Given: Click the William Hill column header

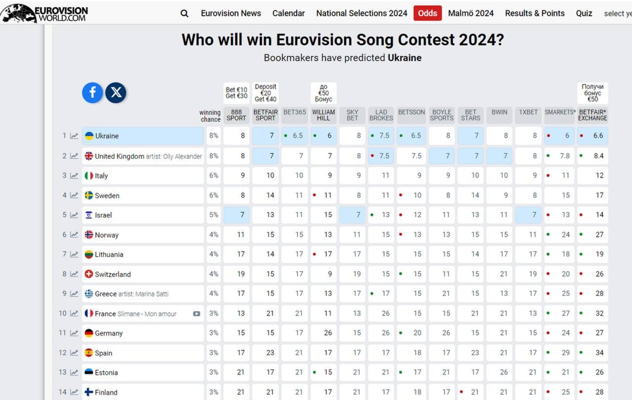Looking at the screenshot, I should click(323, 115).
